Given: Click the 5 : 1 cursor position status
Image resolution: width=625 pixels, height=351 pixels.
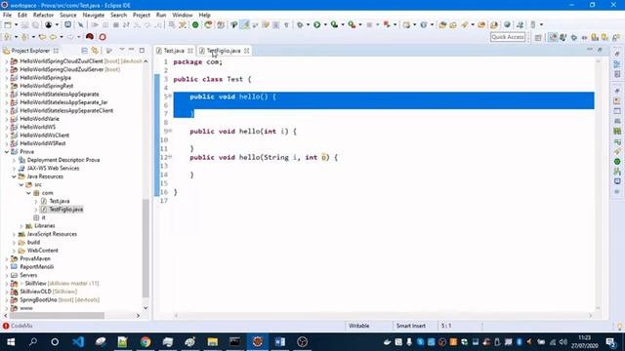Looking at the screenshot, I should (x=446, y=326).
